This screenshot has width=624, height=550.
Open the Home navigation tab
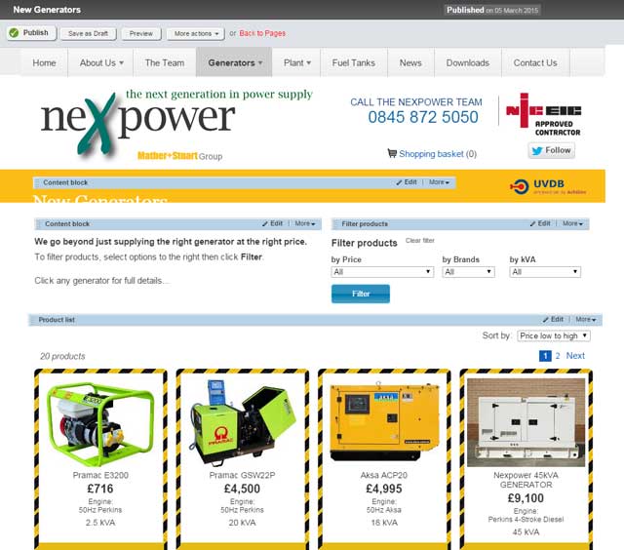coord(44,62)
